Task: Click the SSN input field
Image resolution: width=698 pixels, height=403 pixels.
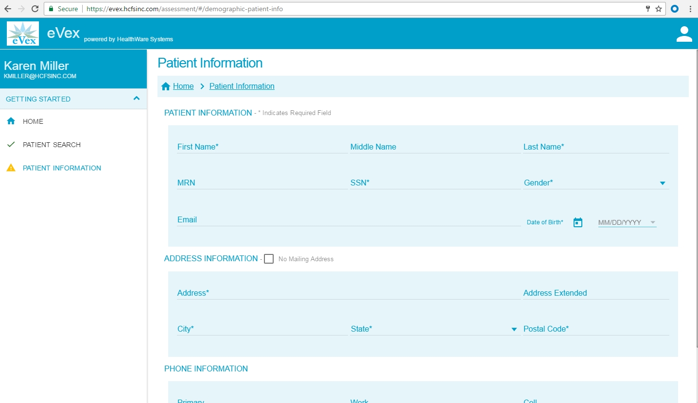Action: pos(435,183)
